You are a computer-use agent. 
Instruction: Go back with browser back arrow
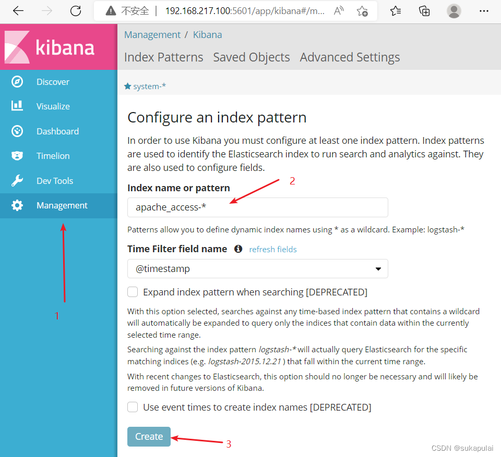tap(18, 11)
